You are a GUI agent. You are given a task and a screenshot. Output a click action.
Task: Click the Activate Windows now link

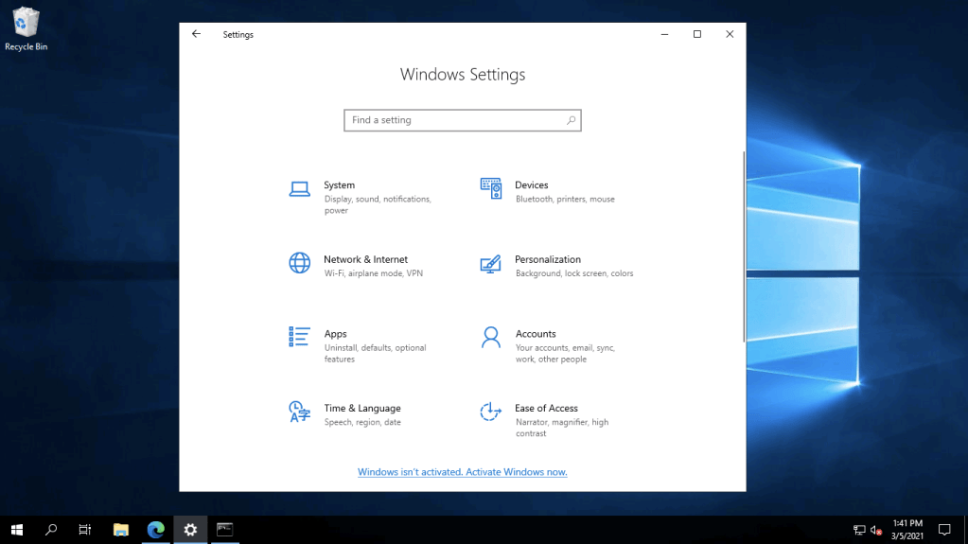pyautogui.click(x=462, y=472)
